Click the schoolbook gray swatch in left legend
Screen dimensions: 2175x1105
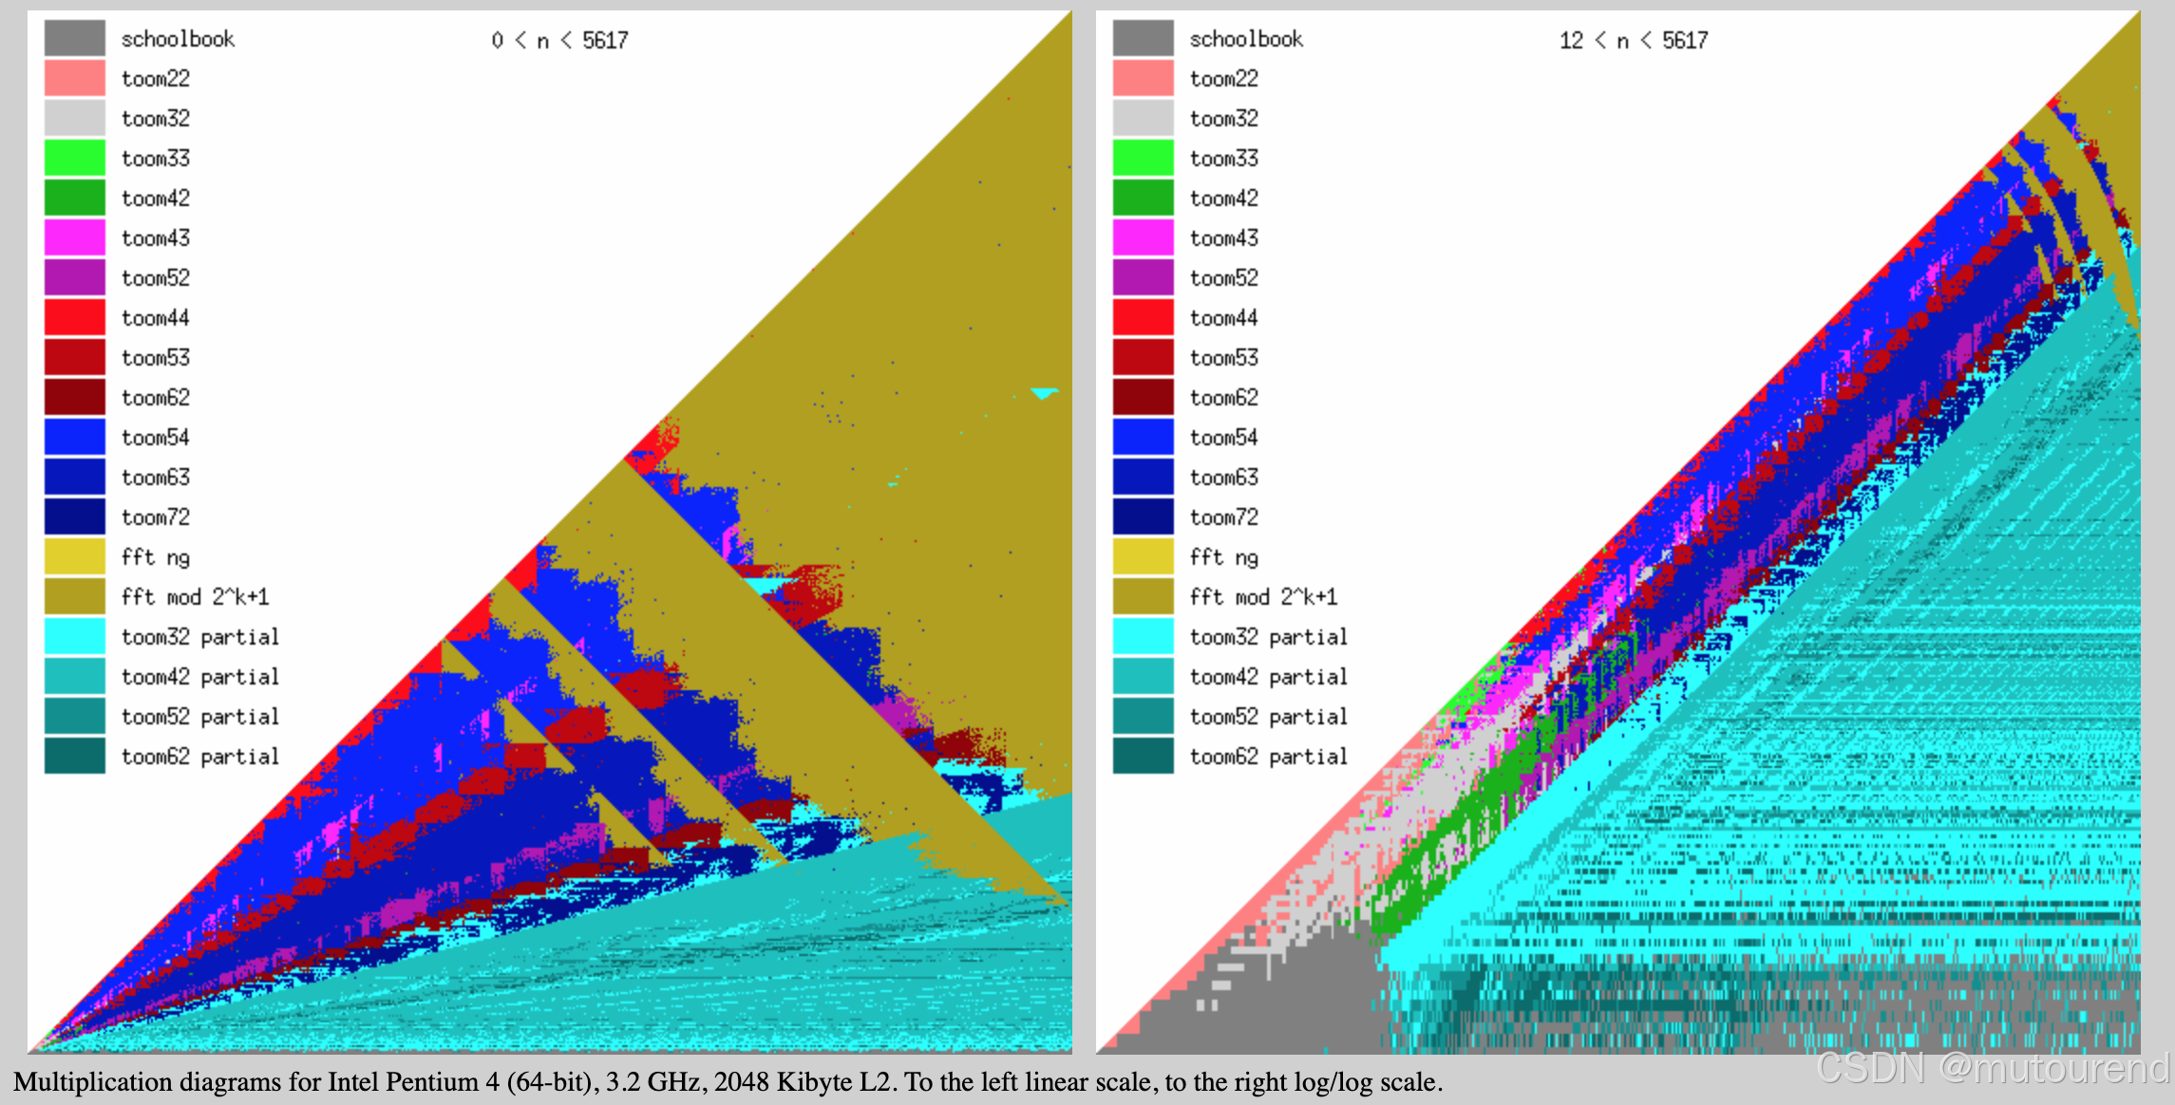[x=74, y=38]
